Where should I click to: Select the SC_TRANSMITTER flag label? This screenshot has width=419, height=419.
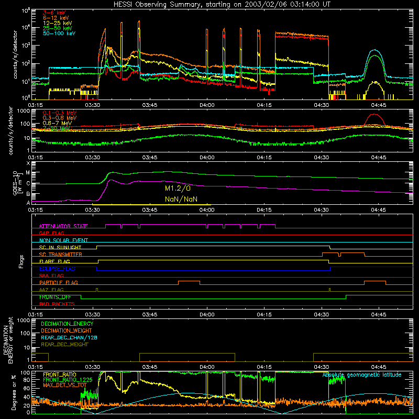click(61, 255)
